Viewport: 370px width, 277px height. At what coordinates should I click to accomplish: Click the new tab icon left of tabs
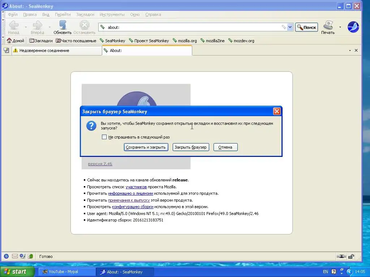[x=7, y=50]
